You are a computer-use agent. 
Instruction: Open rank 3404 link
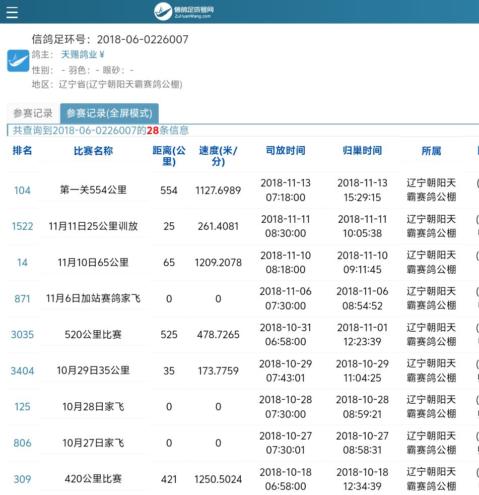[22, 371]
